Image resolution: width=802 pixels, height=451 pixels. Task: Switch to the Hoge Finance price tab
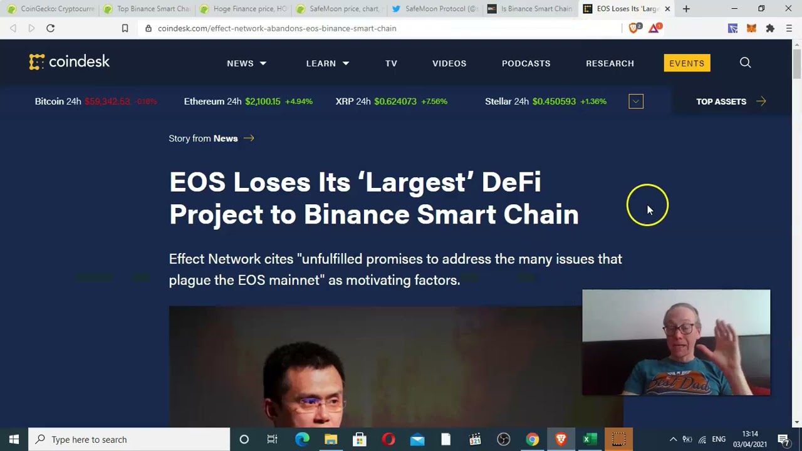pyautogui.click(x=243, y=9)
